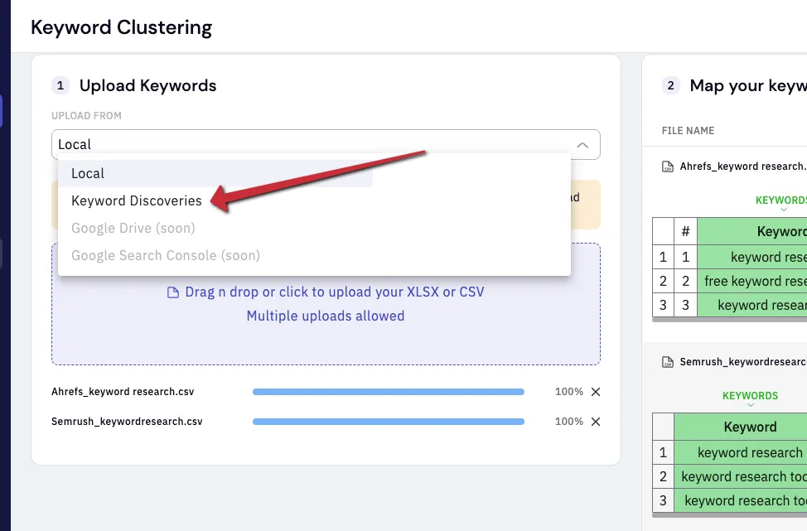Click the Google Drive (soon) option

coord(133,228)
